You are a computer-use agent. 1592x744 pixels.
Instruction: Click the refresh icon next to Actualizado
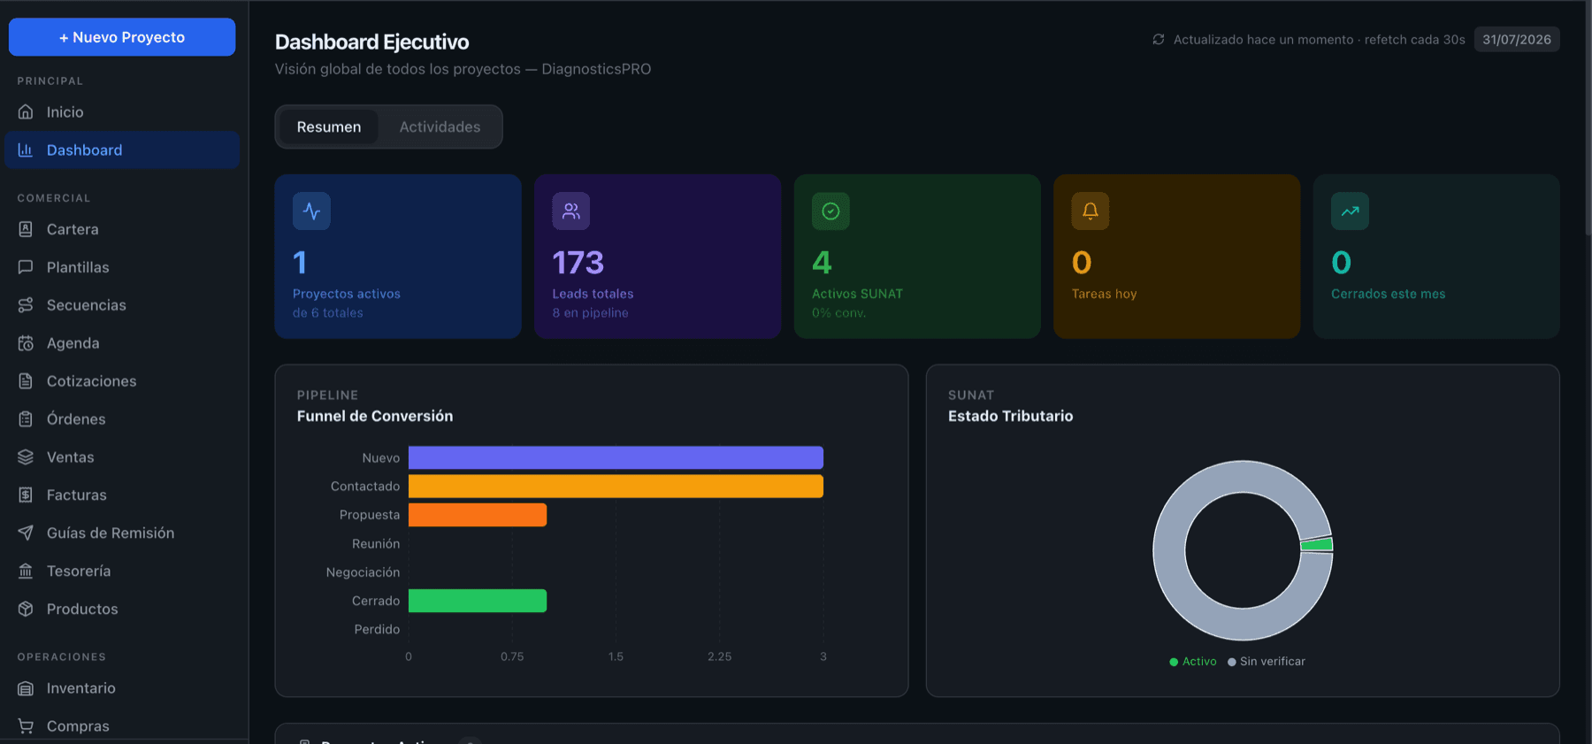click(1159, 40)
